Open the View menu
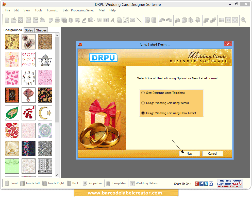 tap(27, 10)
